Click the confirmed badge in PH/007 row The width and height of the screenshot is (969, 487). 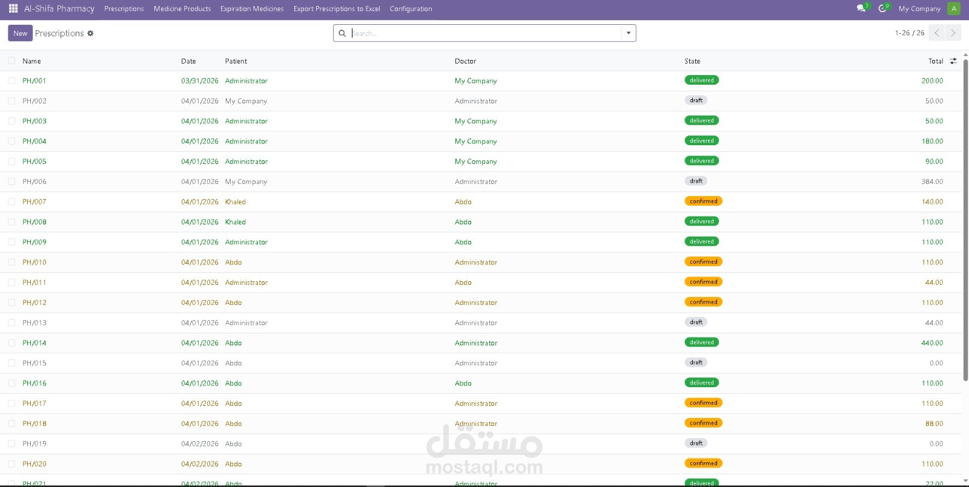[704, 201]
